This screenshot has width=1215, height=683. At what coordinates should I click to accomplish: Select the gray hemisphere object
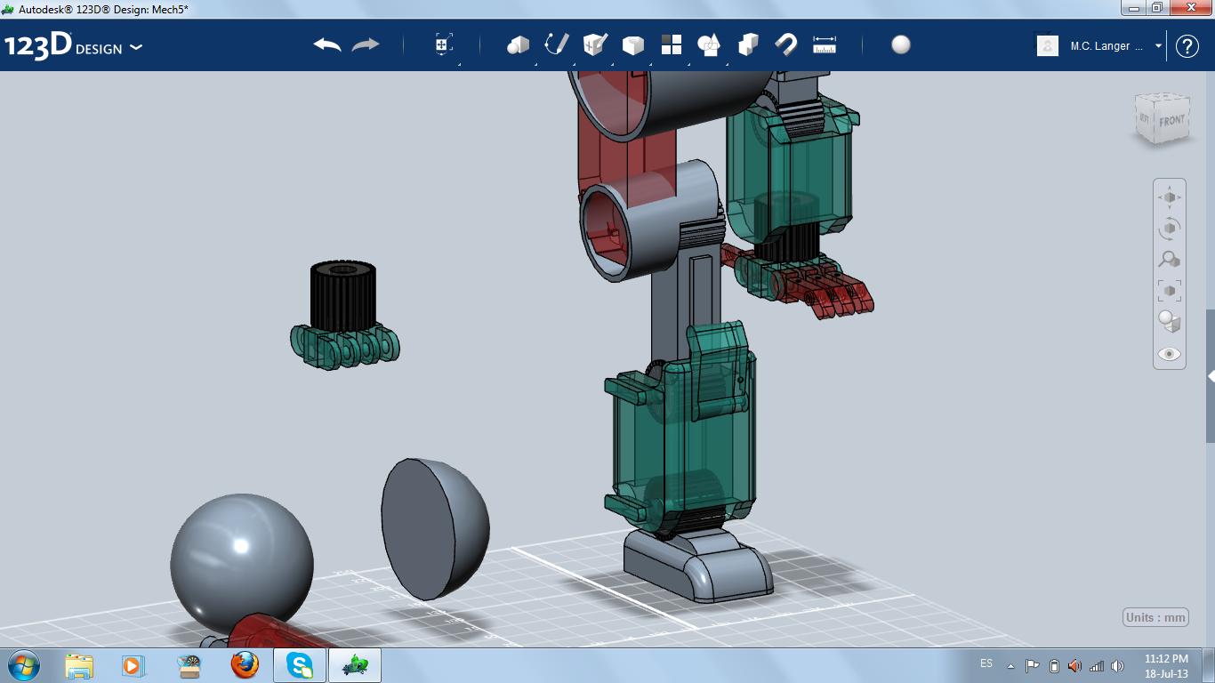click(x=435, y=529)
